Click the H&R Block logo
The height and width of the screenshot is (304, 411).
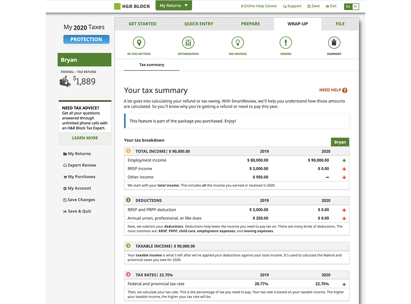click(132, 5)
